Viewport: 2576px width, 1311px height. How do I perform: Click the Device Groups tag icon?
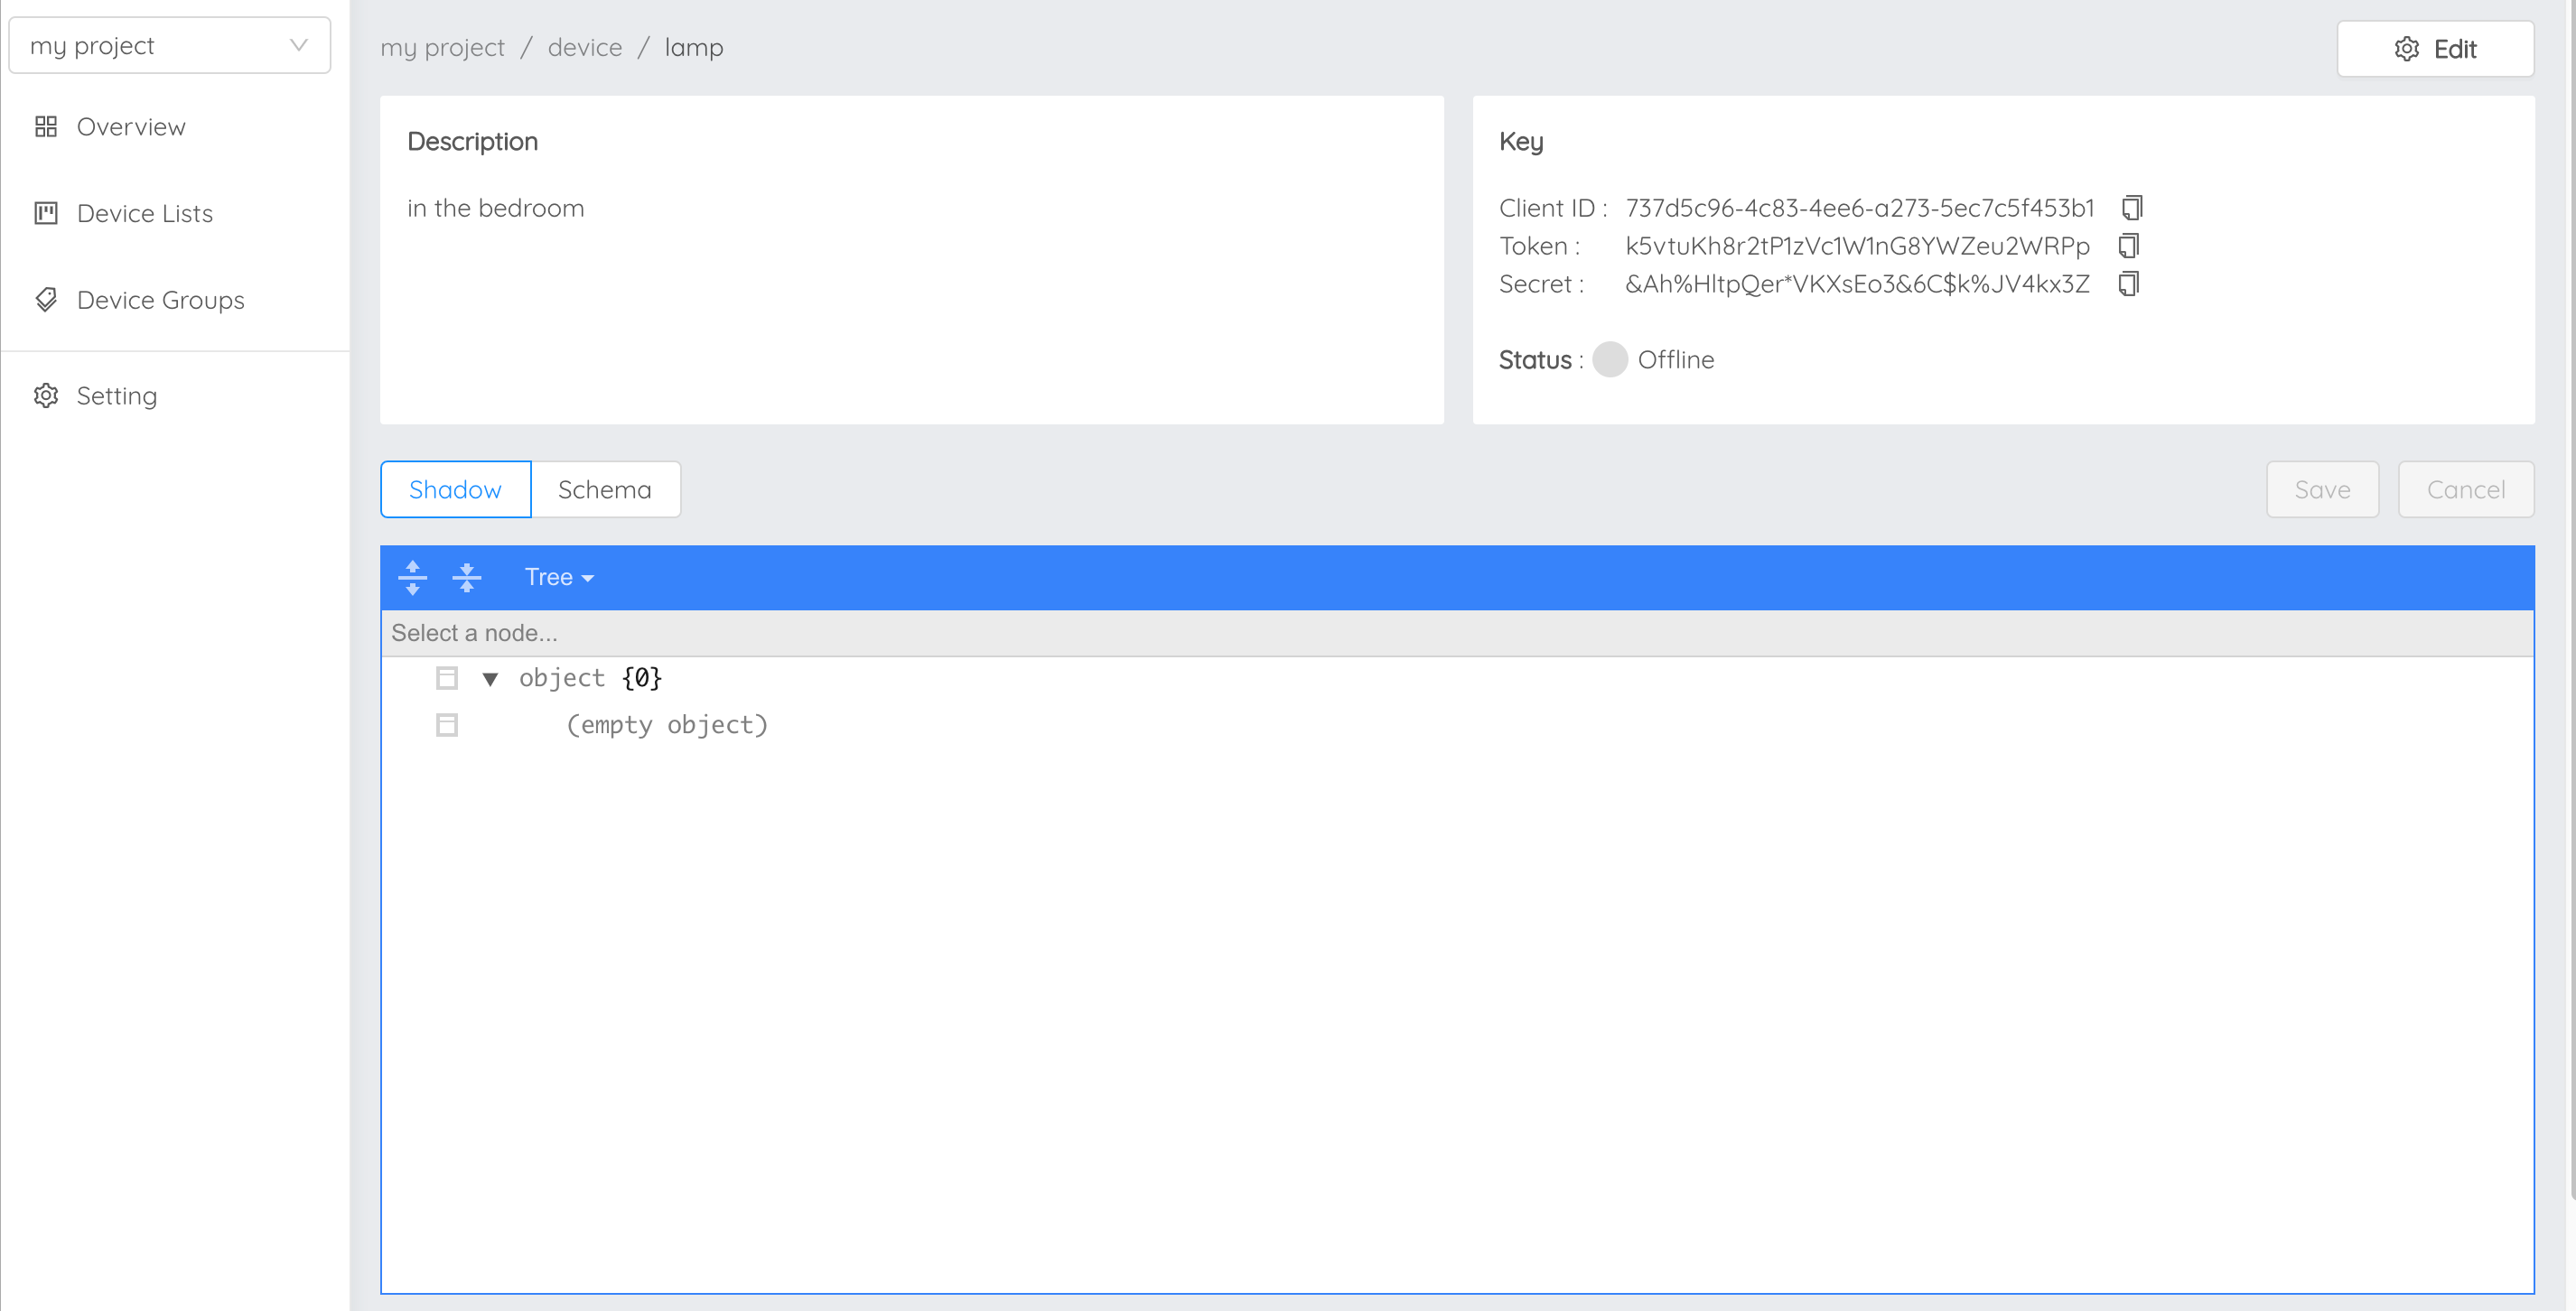pyautogui.click(x=46, y=300)
